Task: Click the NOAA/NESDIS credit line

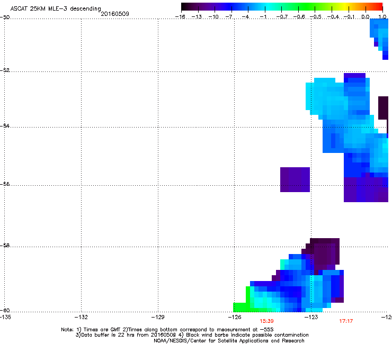Action: pyautogui.click(x=229, y=341)
